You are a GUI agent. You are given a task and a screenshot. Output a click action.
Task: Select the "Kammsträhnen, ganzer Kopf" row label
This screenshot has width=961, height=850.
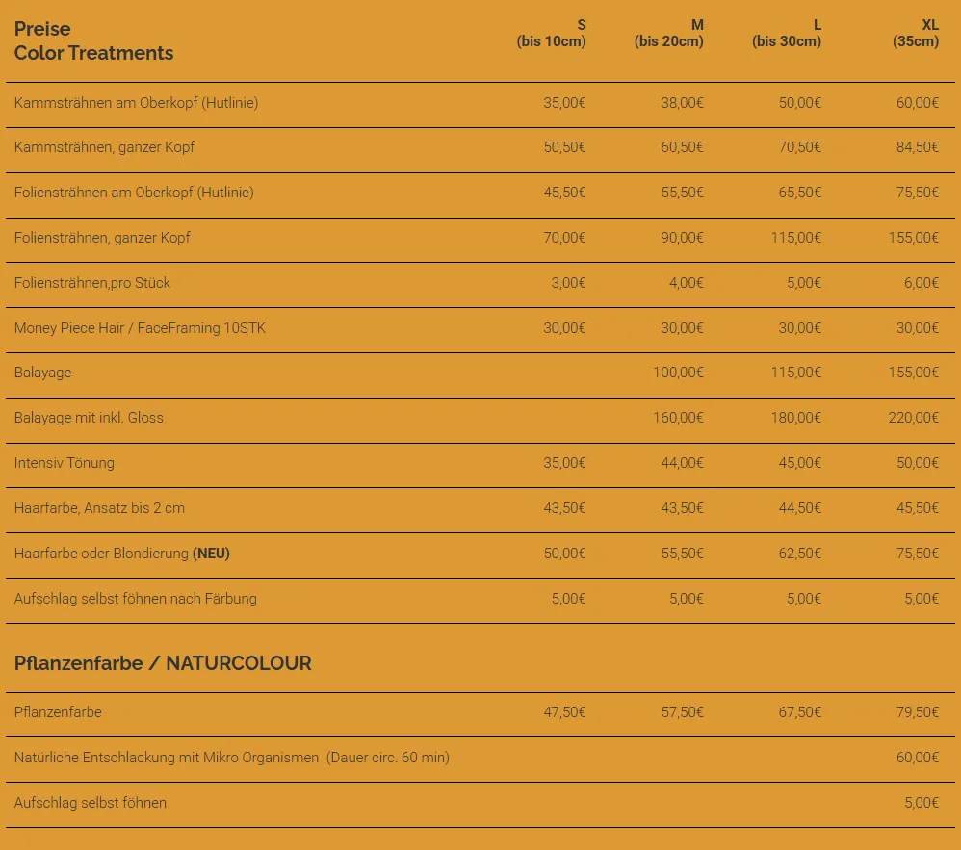pyautogui.click(x=104, y=147)
